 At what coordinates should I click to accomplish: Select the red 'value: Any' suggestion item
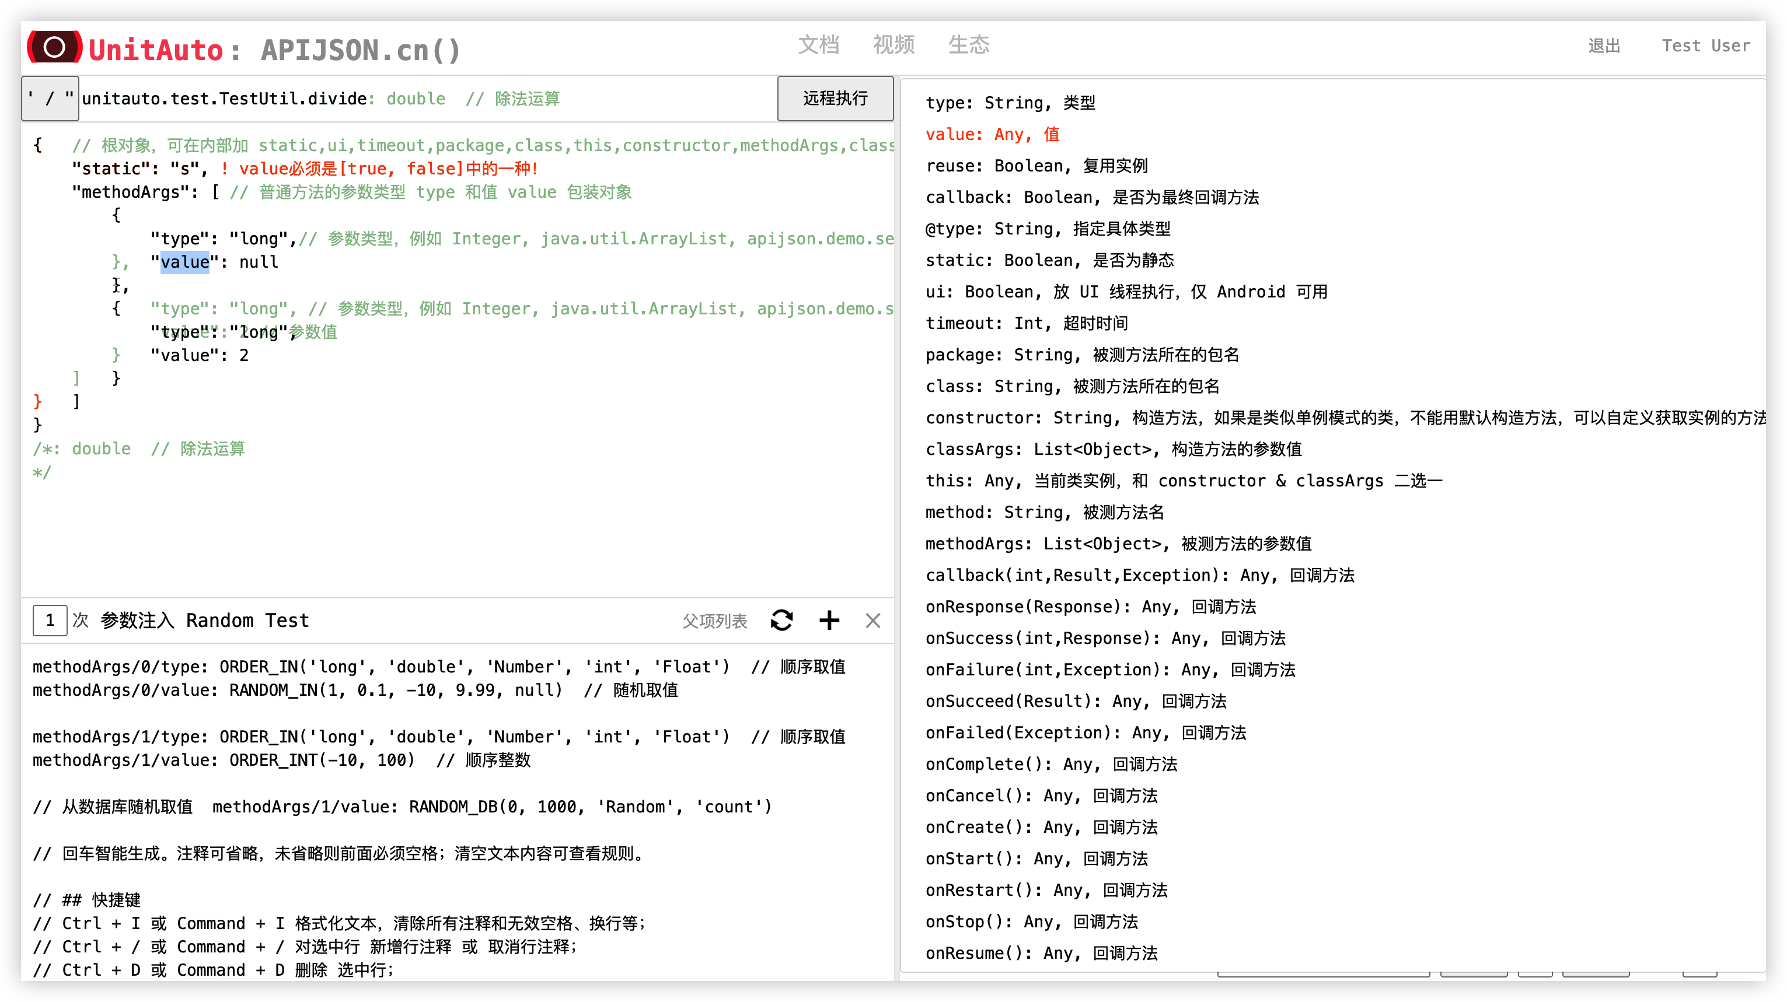[992, 135]
